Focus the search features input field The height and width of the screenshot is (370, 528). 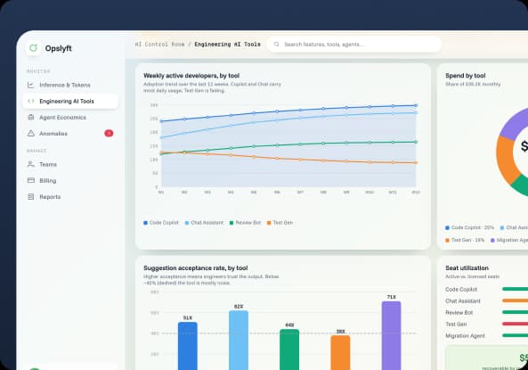[353, 45]
